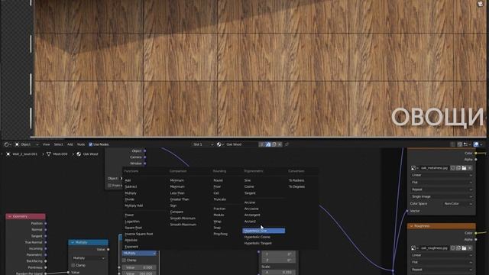This screenshot has height=275, width=489.
Task: Click the oak_metalness.jpg image name field
Action: [x=435, y=168]
